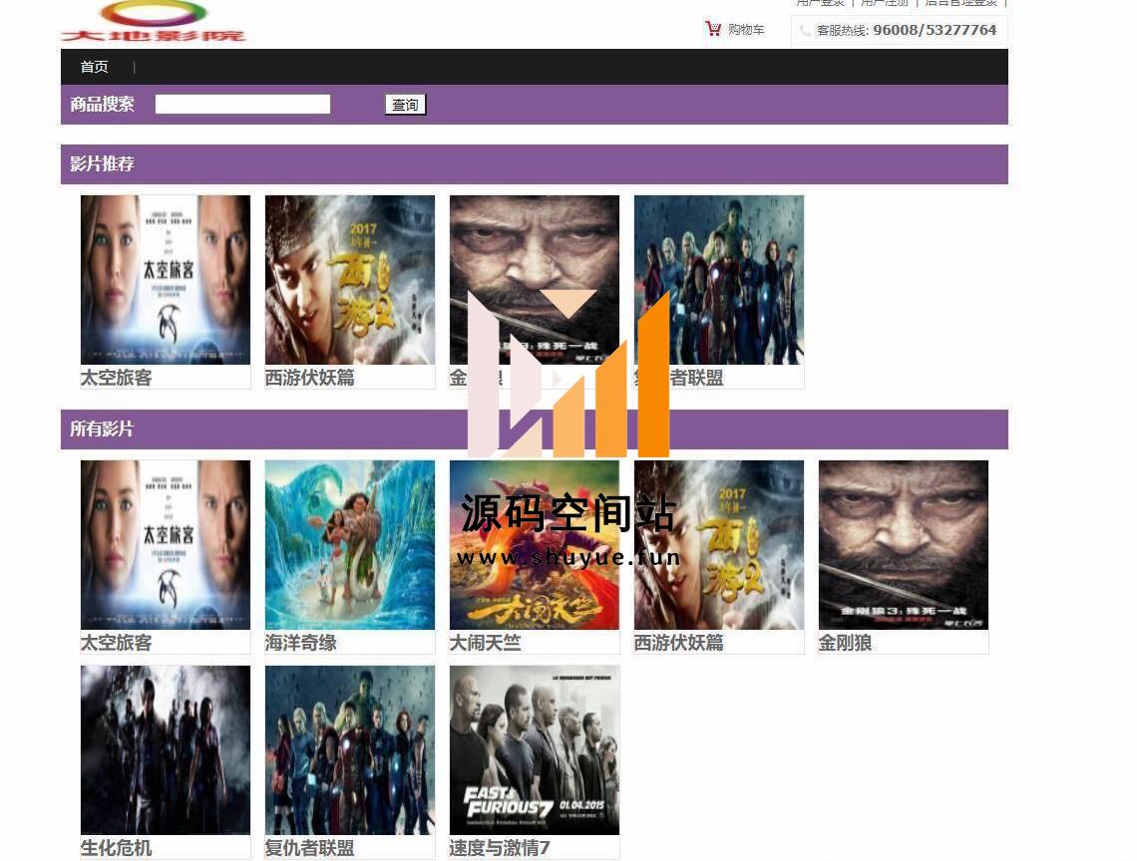Click the 大闹天竺 title link
The image size is (1137, 861).
(485, 643)
